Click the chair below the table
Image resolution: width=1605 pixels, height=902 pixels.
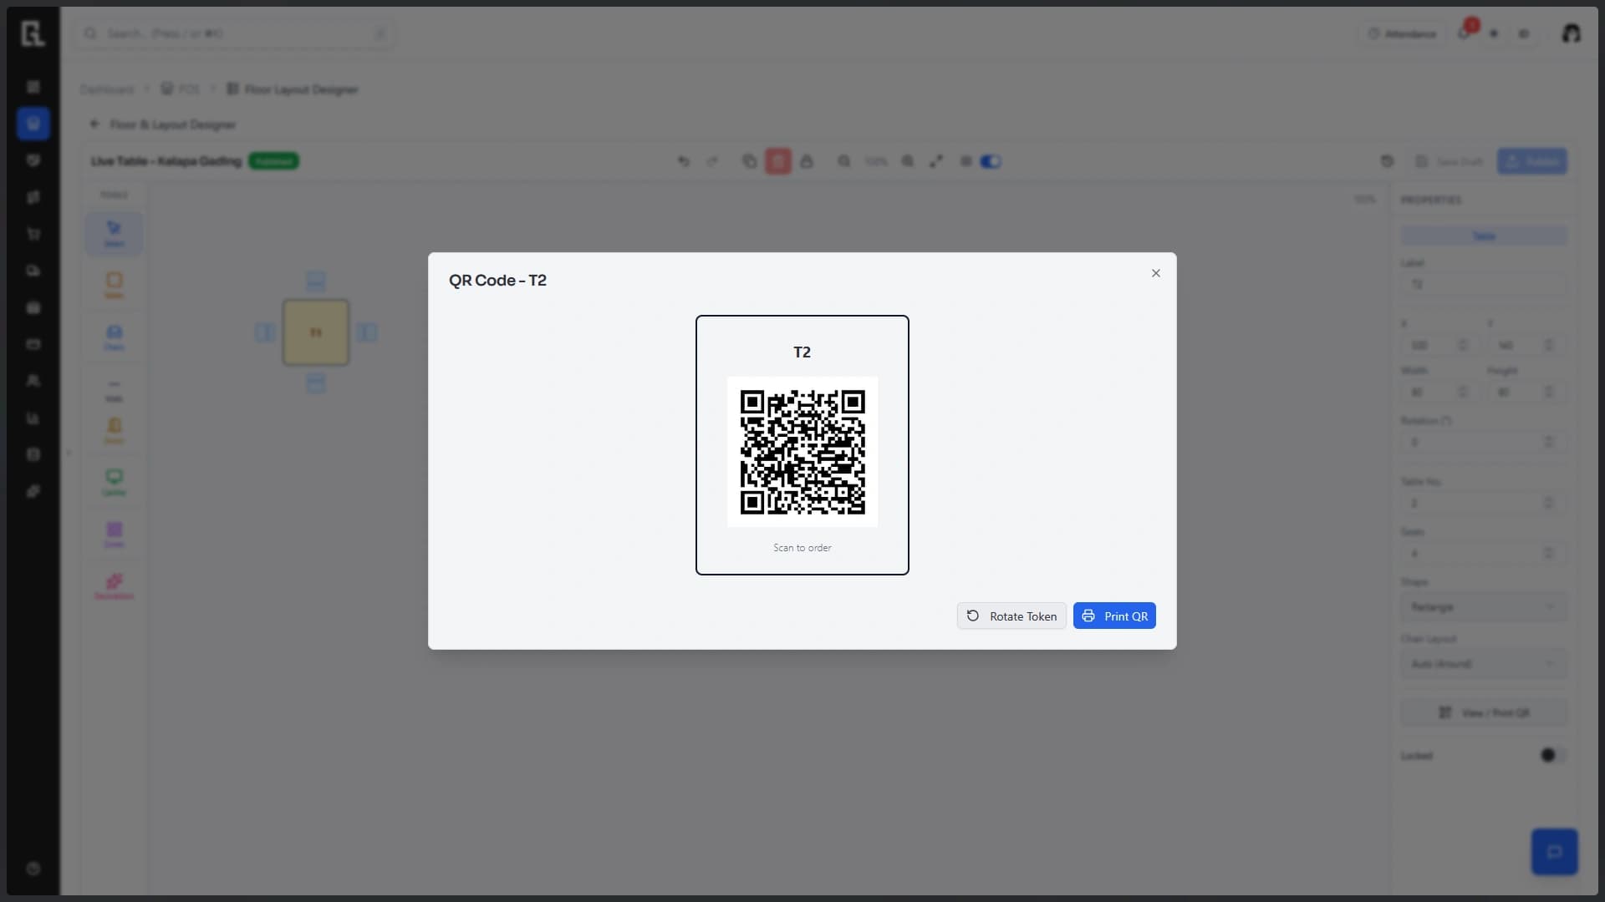click(316, 383)
